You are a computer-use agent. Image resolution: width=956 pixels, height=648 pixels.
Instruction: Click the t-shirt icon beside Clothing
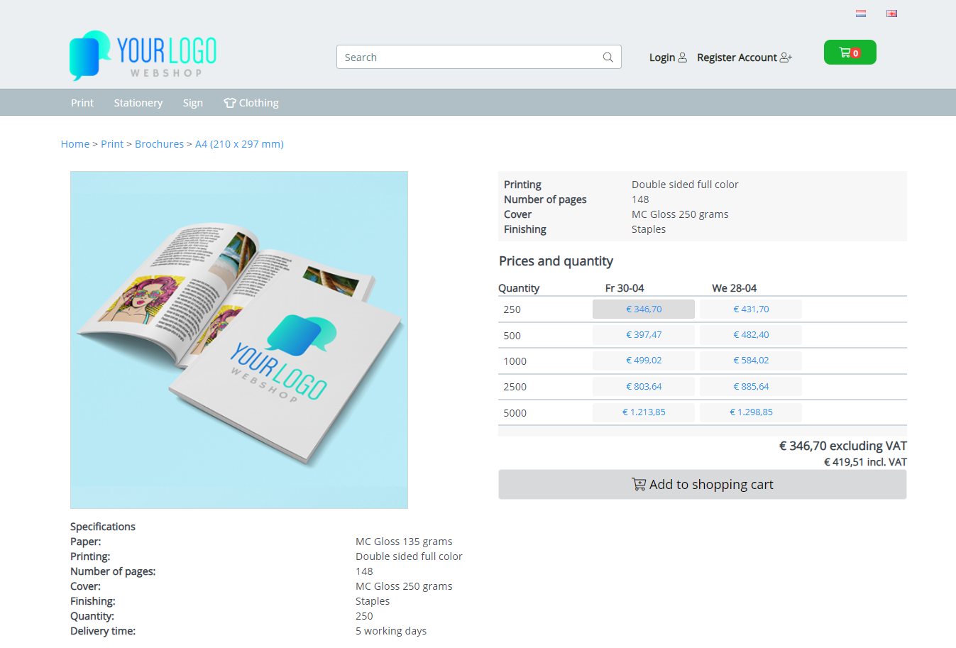pyautogui.click(x=230, y=103)
